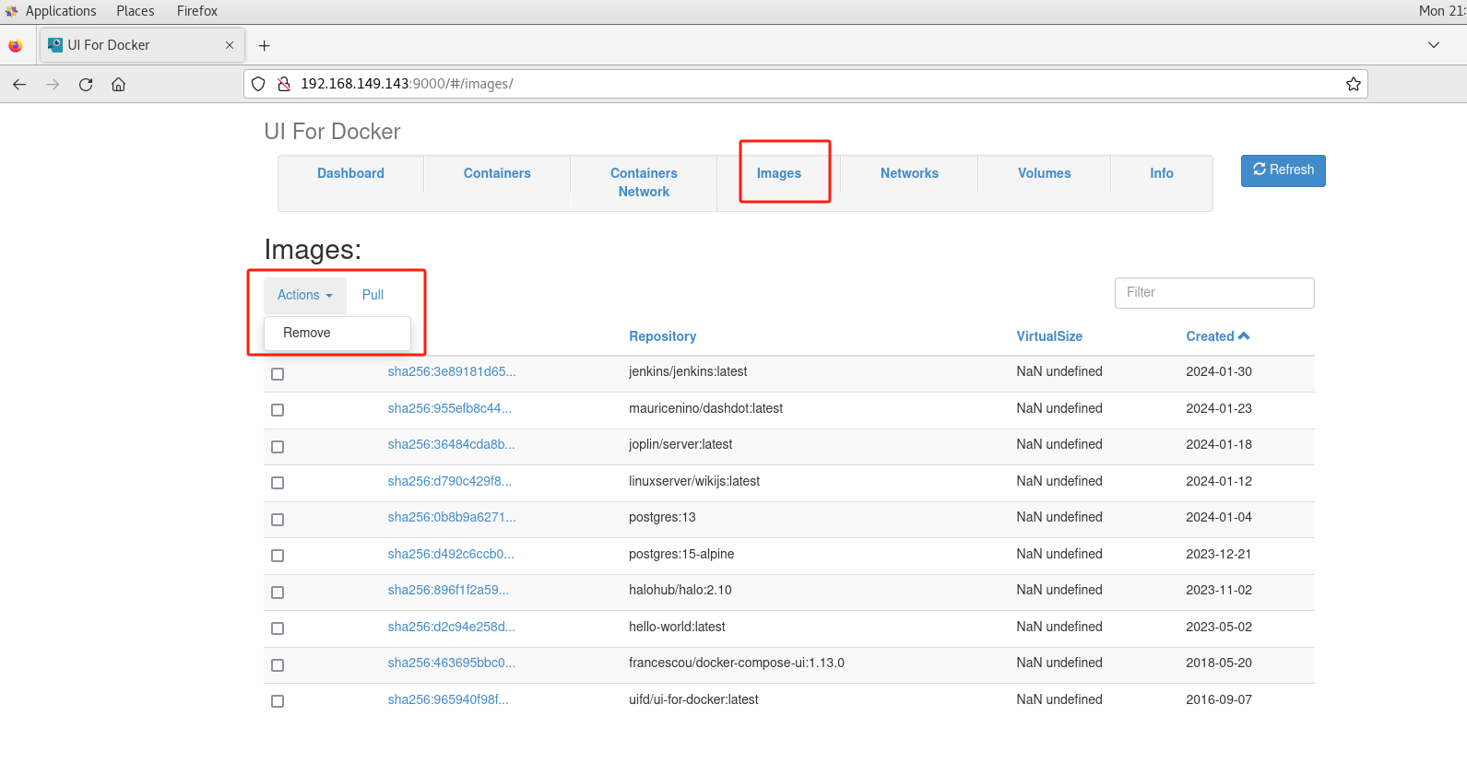Image resolution: width=1467 pixels, height=763 pixels.
Task: Choose Remove from the Actions menu
Action: [x=307, y=333]
